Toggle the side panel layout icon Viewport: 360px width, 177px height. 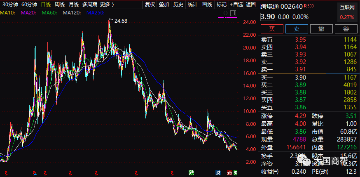click(233, 13)
